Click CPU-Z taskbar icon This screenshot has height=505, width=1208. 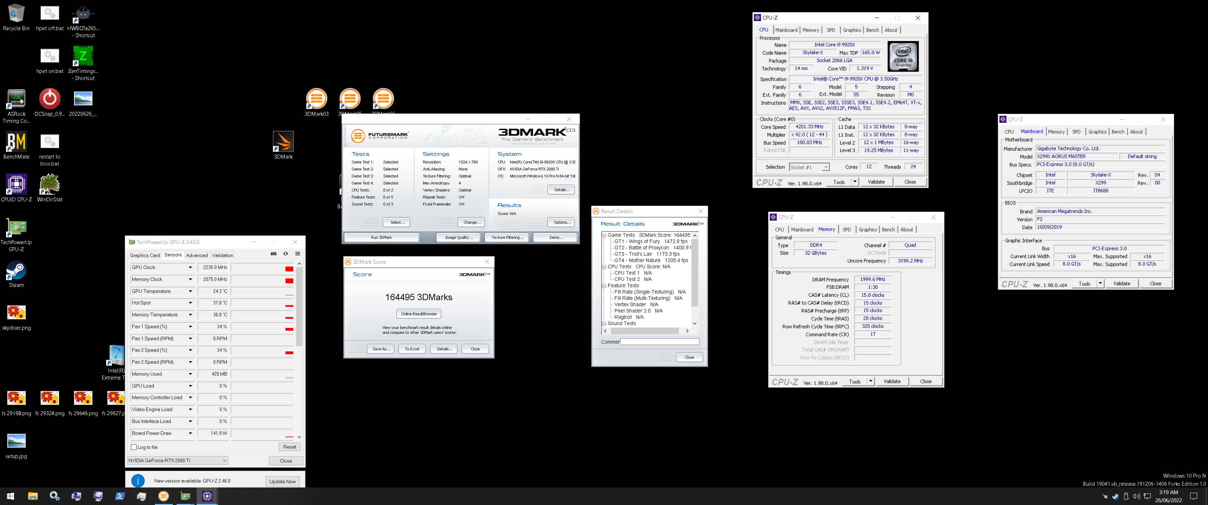tap(207, 496)
